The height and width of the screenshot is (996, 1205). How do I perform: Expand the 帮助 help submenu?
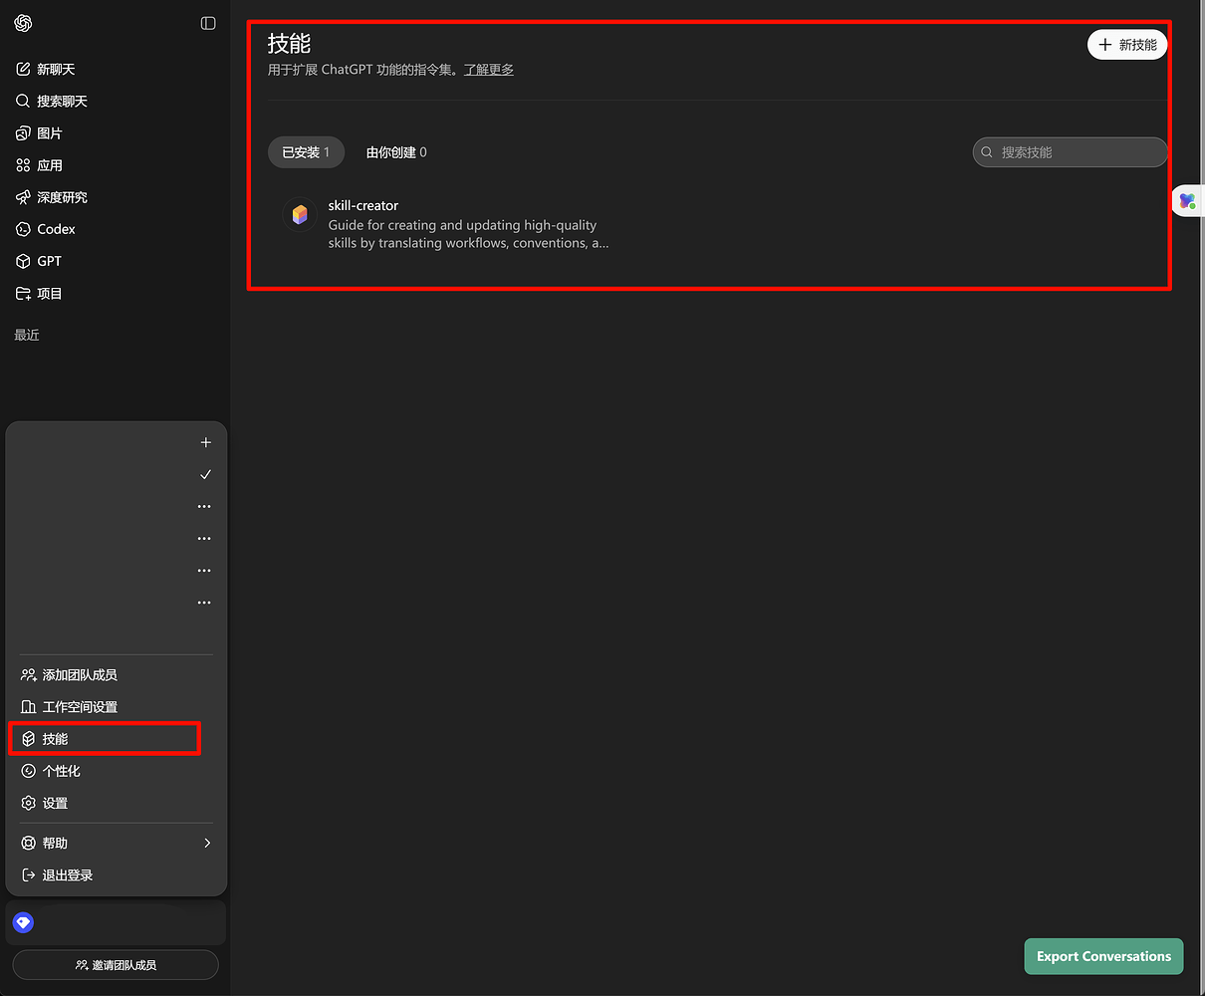[116, 843]
